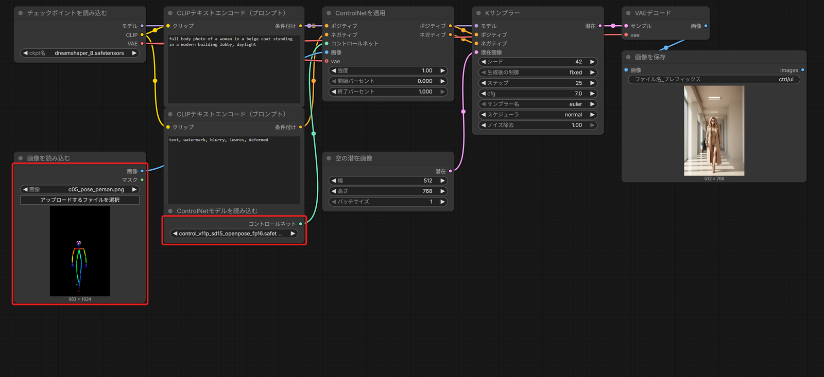This screenshot has width=824, height=377.
Task: Decrease the ステップ value with its left arrow
Action: tap(484, 83)
